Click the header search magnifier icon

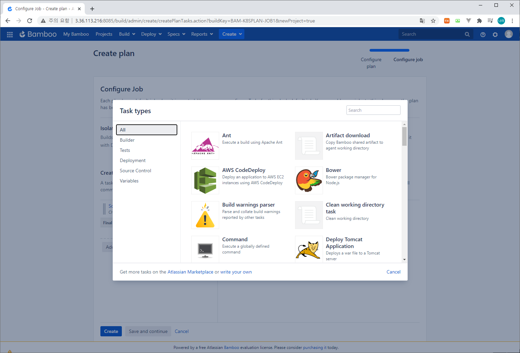[x=467, y=34]
